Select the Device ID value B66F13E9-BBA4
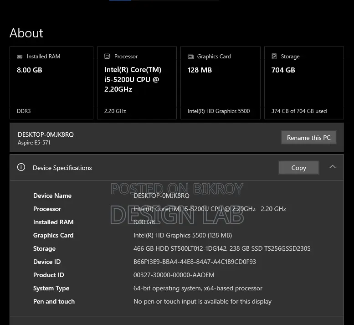This screenshot has width=354, height=325. pos(195,262)
